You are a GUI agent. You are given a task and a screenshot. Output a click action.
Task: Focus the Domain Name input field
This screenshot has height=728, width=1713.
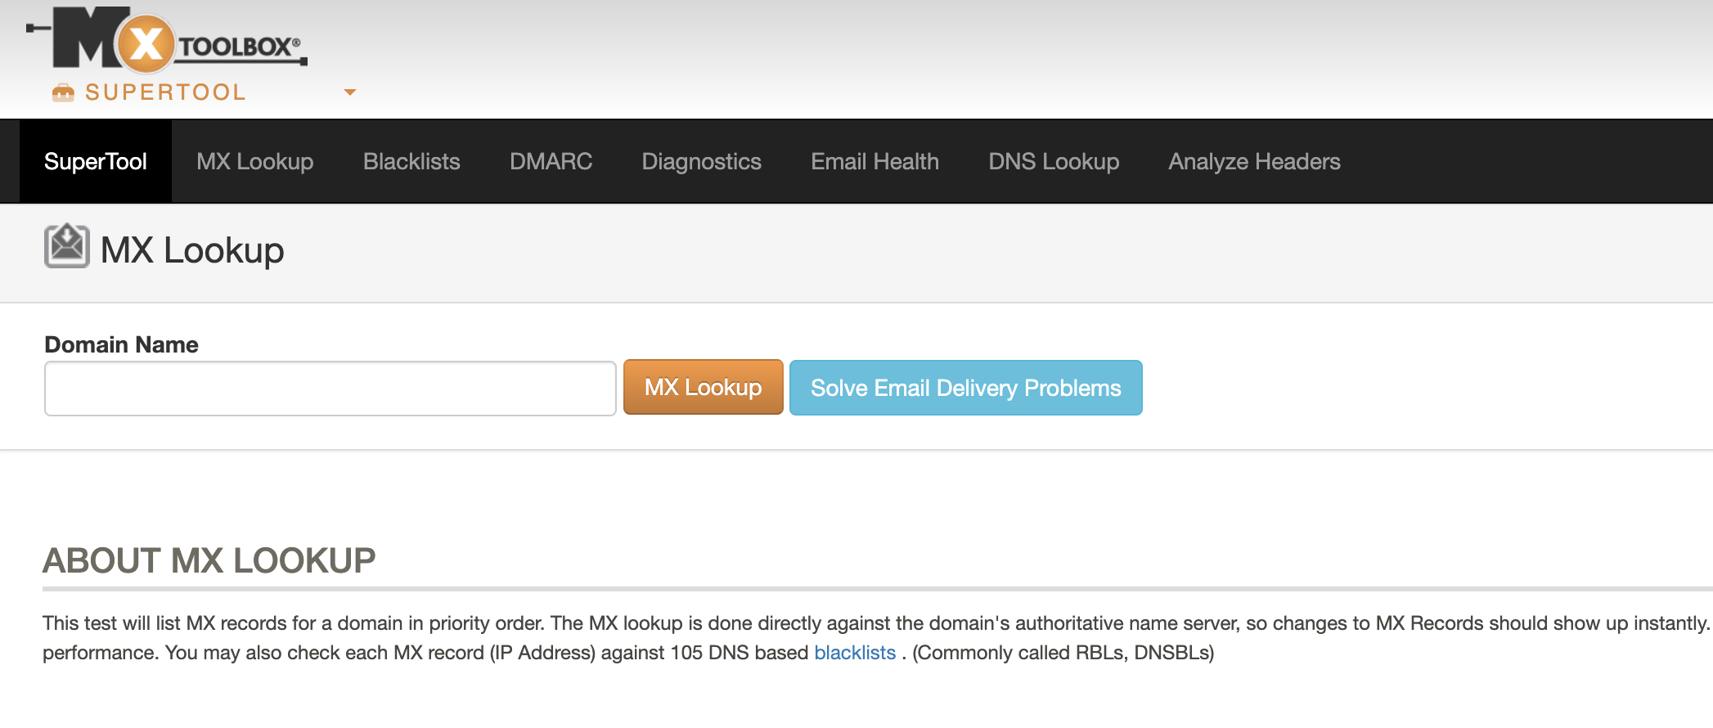click(x=330, y=389)
